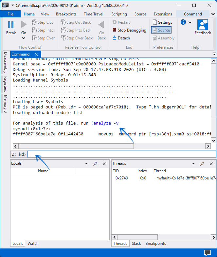
Task: Close the Locals panel
Action: tap(104, 164)
